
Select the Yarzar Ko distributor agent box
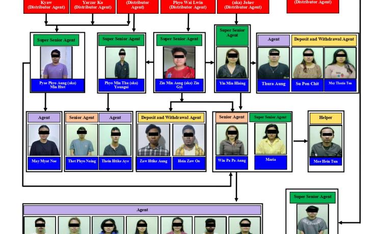92,6
